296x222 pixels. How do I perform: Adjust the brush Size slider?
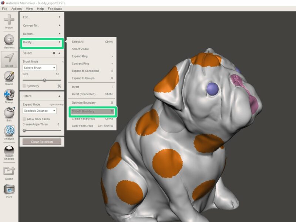coord(44,79)
